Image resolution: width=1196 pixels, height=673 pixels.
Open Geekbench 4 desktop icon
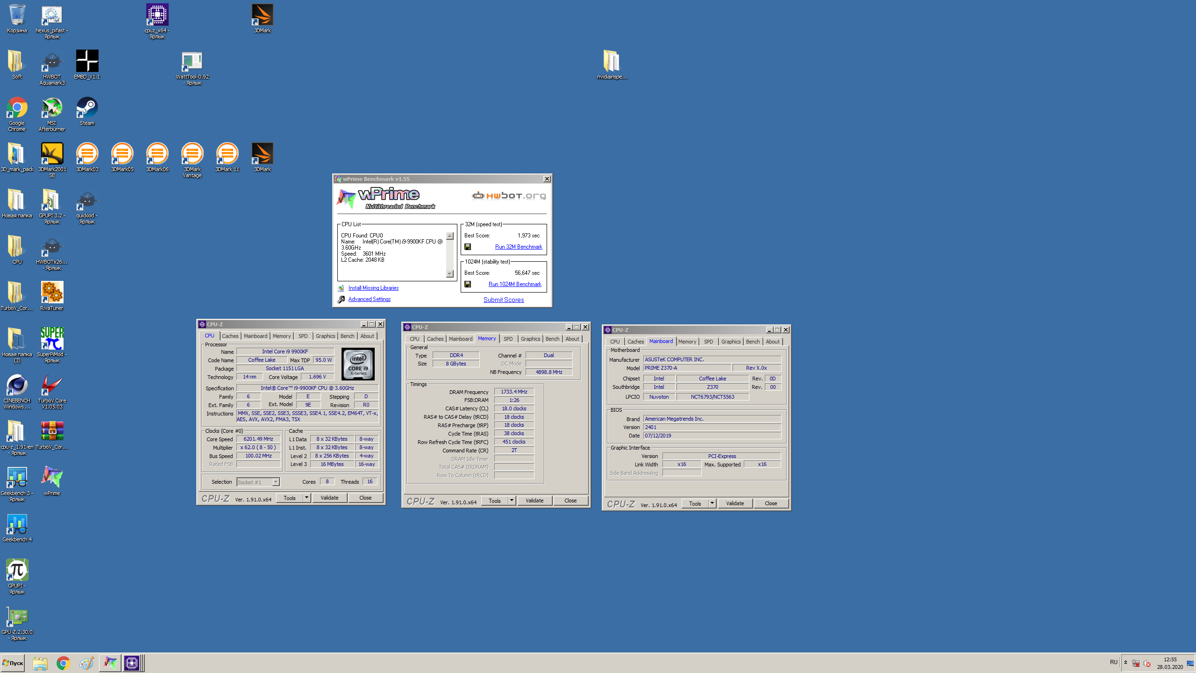[17, 527]
